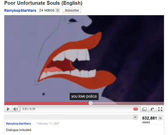Expand view statistics next to 632,881

(x=160, y=118)
